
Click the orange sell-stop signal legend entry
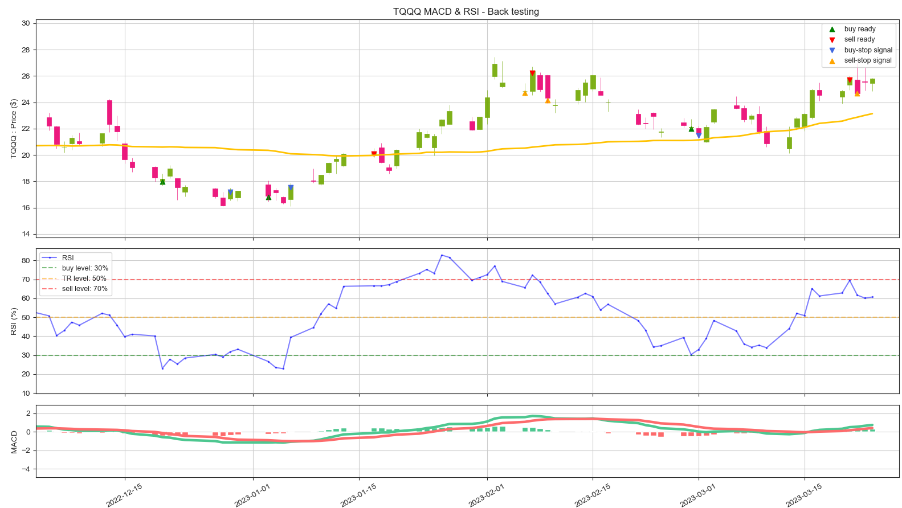pos(860,60)
